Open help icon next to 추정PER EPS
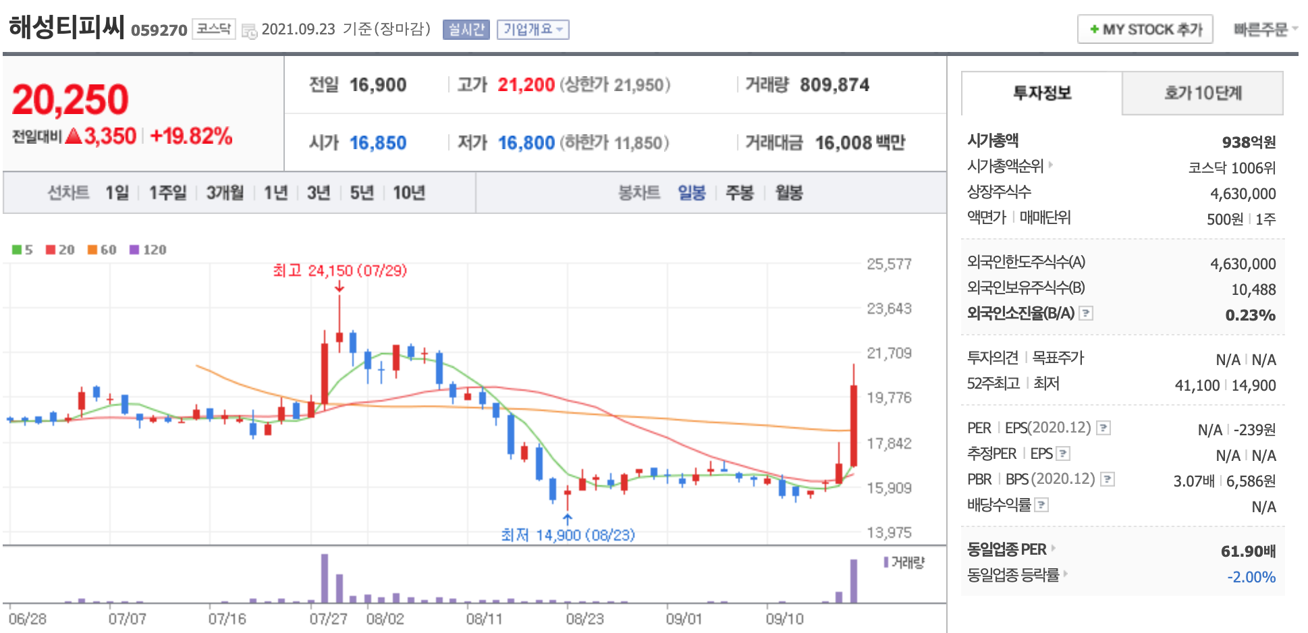1308x633 pixels. [1063, 453]
